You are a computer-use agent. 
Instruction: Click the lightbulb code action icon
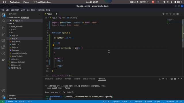53,45
